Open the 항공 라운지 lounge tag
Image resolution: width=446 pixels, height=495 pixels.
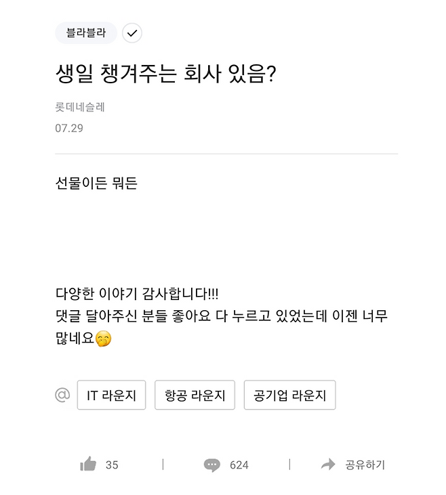pos(195,395)
